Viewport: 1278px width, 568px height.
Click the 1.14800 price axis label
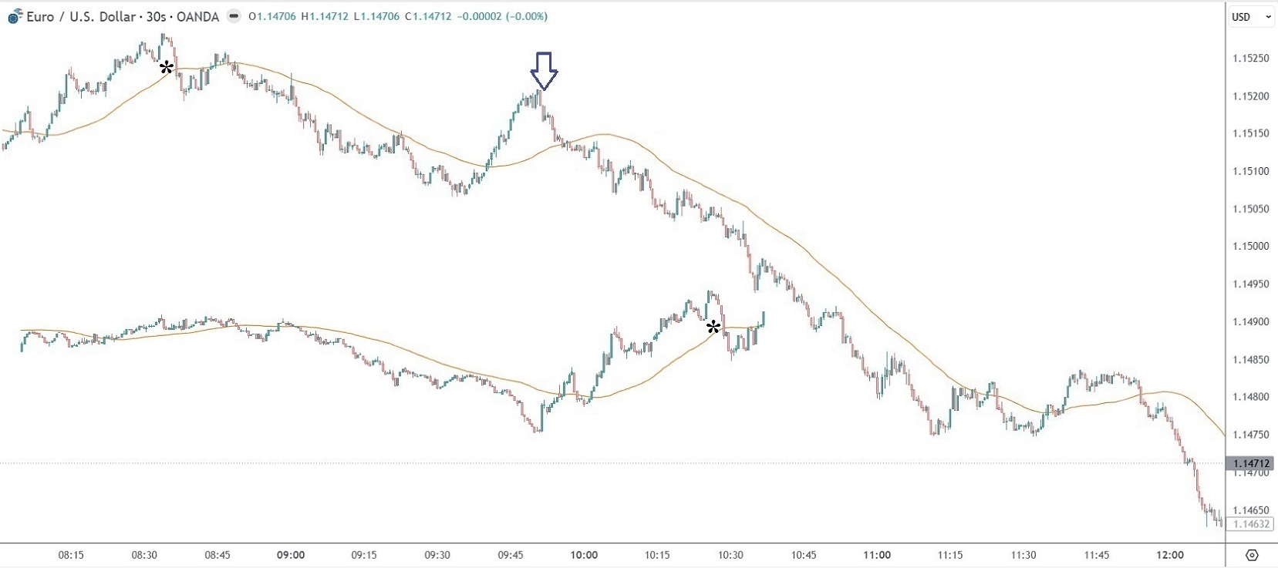pyautogui.click(x=1251, y=397)
